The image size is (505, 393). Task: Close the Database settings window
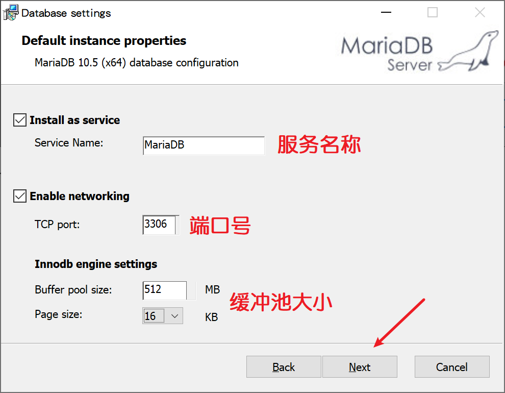pos(480,13)
